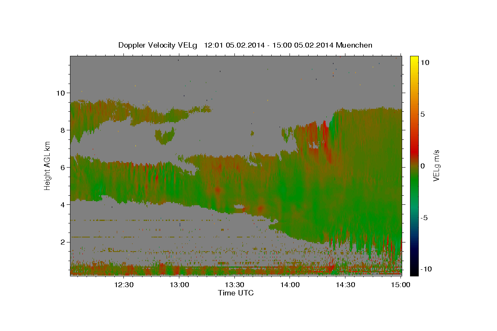Screen dimensions: 497x331
Task: Click the Time UTC axis label
Action: click(236, 293)
